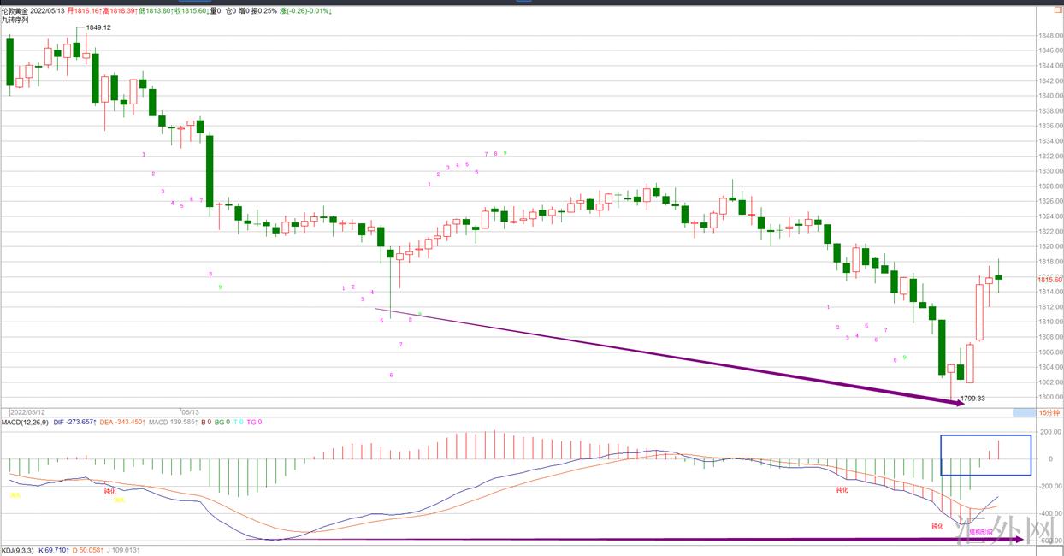Screen dimensions: 1064x556
Task: Click the 伦敦黄金 instrument name label
Action: coord(15,10)
